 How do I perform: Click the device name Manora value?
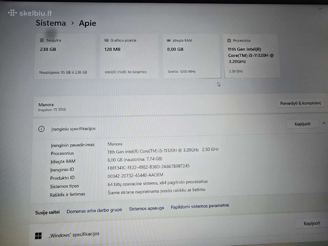[x=115, y=144]
